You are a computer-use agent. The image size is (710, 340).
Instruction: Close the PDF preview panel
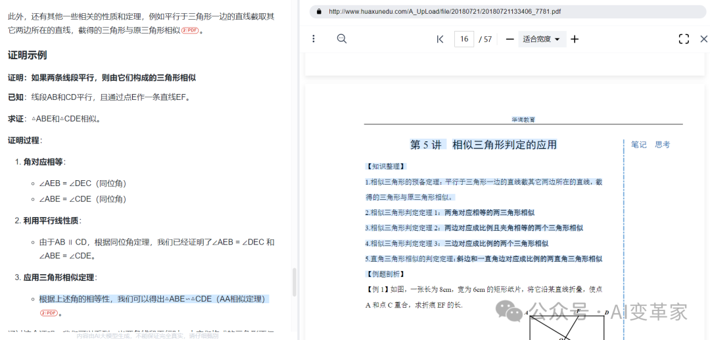coord(703,39)
